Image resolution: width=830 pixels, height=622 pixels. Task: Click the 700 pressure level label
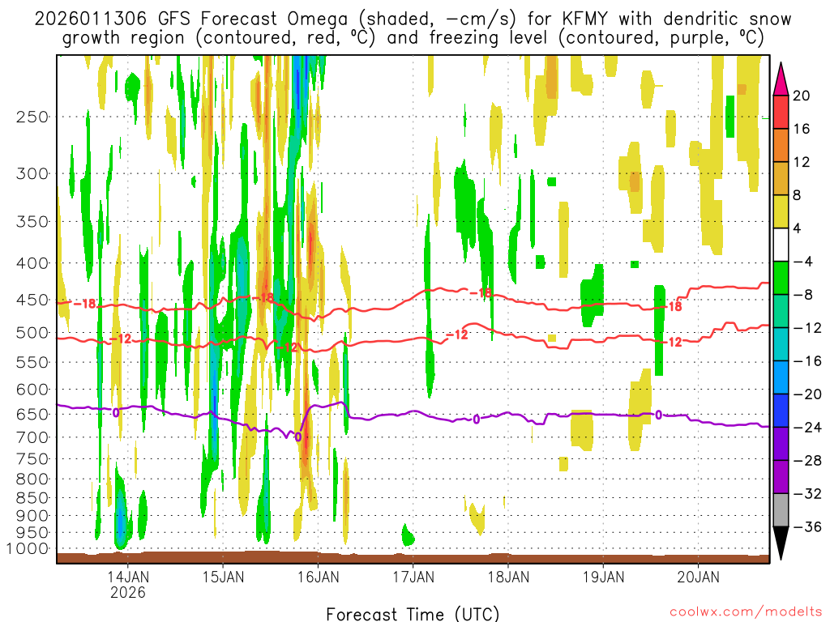pyautogui.click(x=32, y=437)
